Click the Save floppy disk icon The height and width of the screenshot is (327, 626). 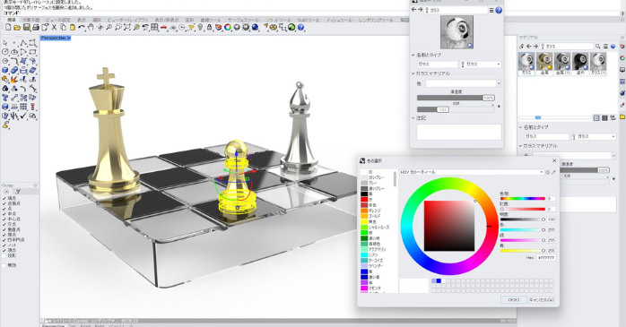pos(26,28)
